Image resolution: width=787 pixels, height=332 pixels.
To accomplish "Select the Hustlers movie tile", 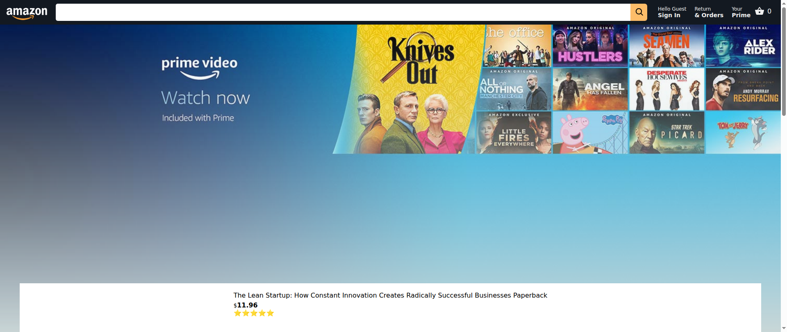I will (x=590, y=45).
